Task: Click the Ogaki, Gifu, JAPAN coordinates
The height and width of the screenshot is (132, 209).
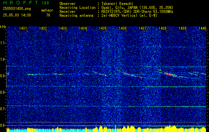Action: pos(137,8)
